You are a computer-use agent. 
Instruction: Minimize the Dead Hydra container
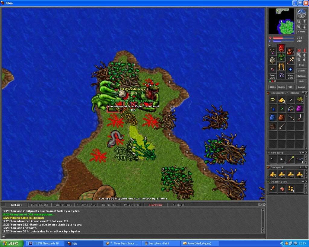[303, 182]
